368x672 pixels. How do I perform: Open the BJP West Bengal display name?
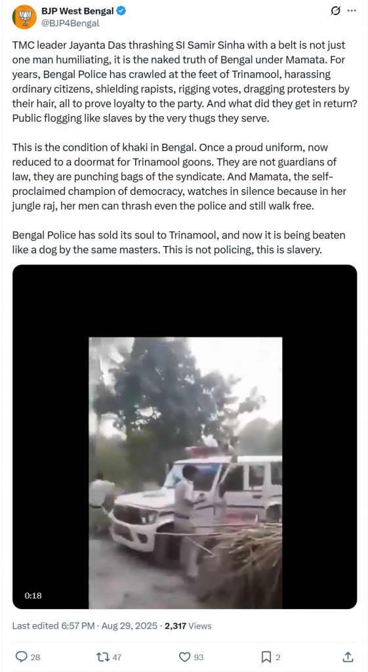pyautogui.click(x=77, y=12)
